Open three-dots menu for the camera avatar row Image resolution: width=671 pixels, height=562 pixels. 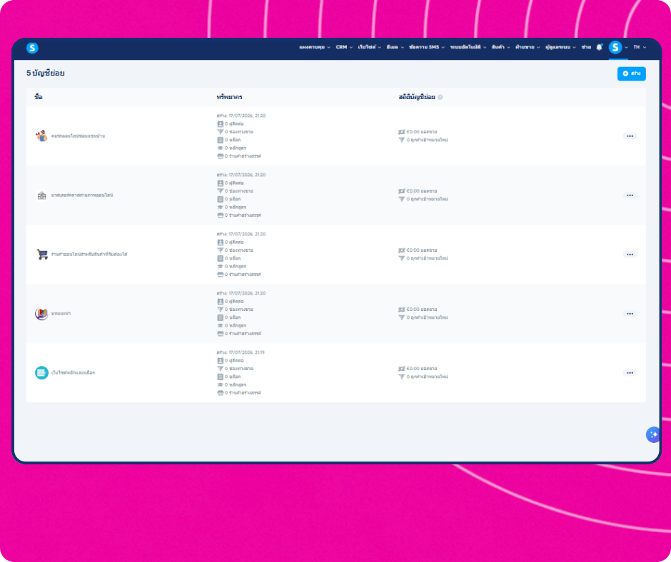coord(630,195)
